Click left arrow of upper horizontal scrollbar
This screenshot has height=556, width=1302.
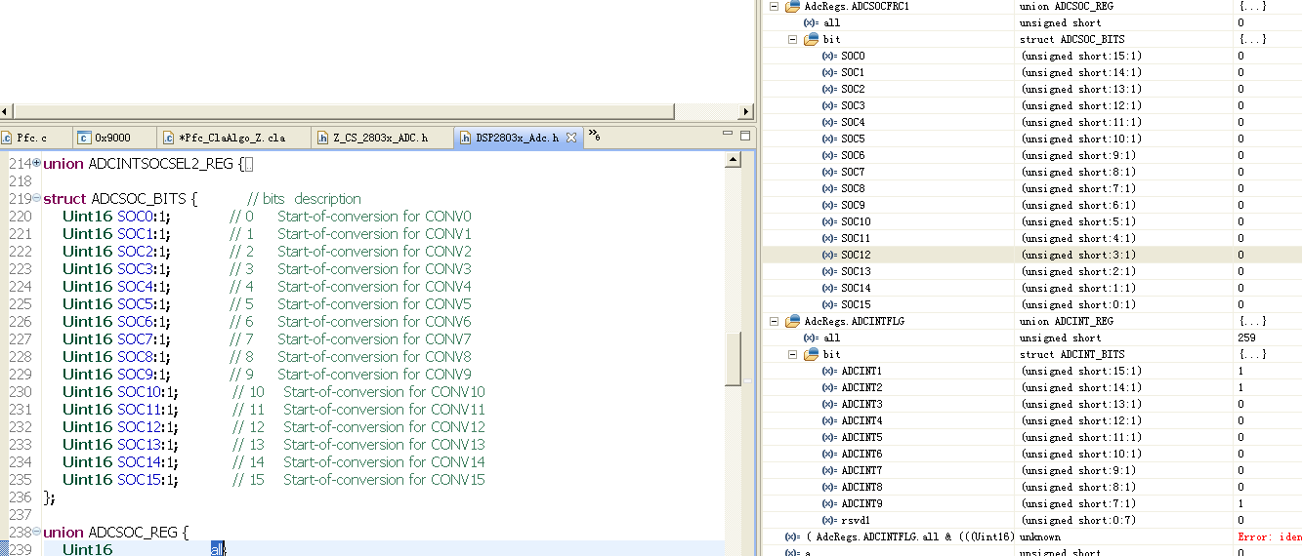tap(5, 111)
